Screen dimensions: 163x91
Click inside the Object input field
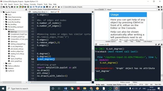coord(133,10)
